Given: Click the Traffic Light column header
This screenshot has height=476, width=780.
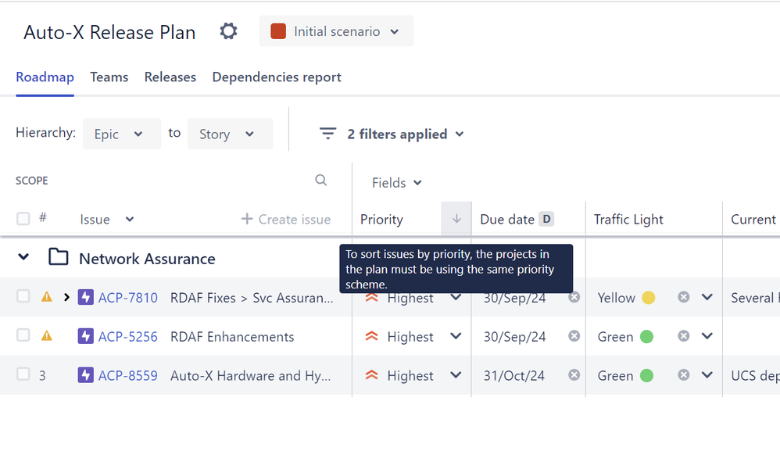Looking at the screenshot, I should [x=628, y=220].
